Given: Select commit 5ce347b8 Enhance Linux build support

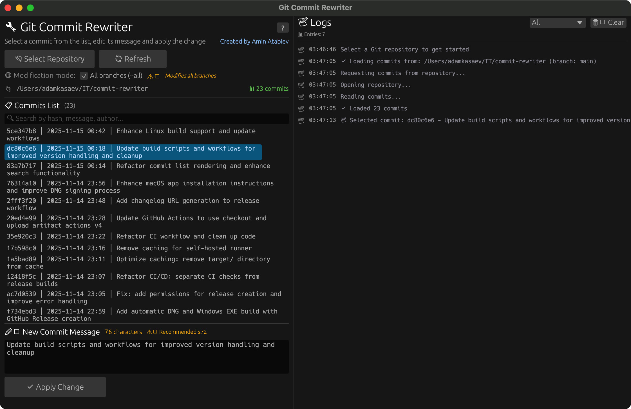Looking at the screenshot, I should (131, 135).
